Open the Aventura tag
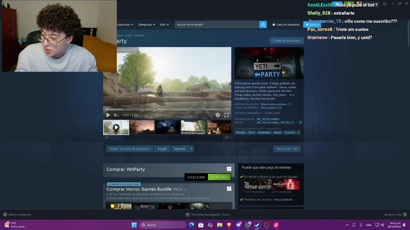Screen dimensions: 410x230 [x=290, y=133]
